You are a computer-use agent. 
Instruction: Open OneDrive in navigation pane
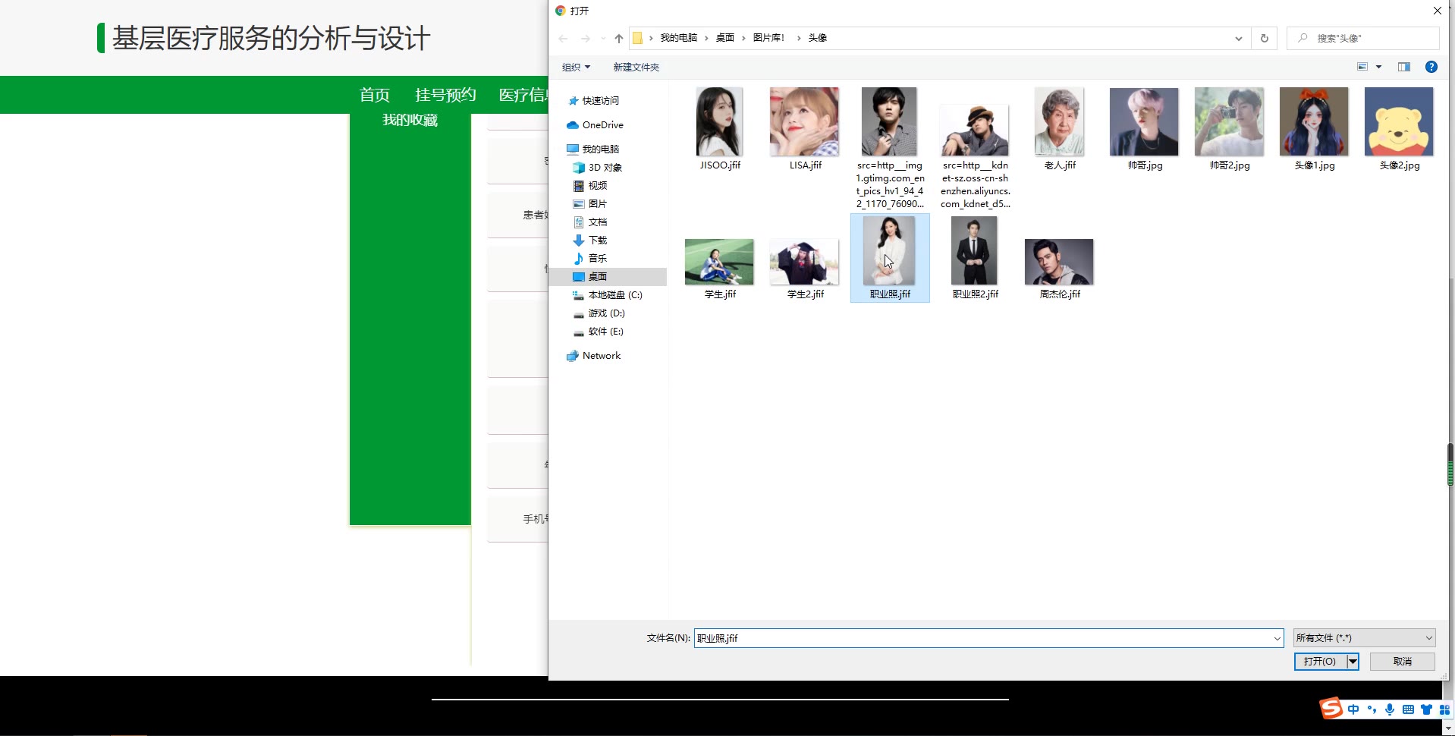(602, 124)
